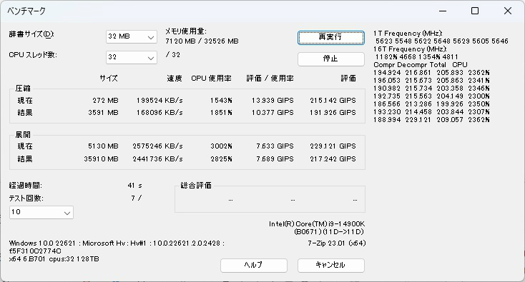Click compression result rating 191.926 GIPS
The width and height of the screenshot is (525, 282).
click(333, 113)
